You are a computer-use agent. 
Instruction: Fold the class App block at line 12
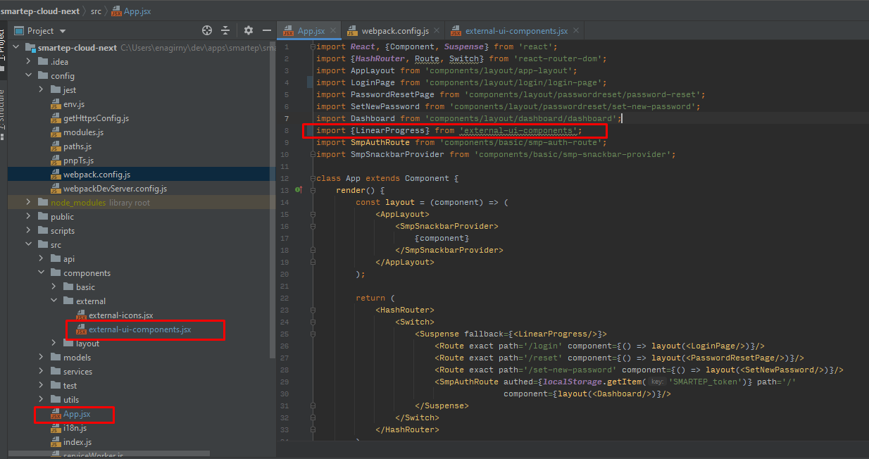(311, 178)
